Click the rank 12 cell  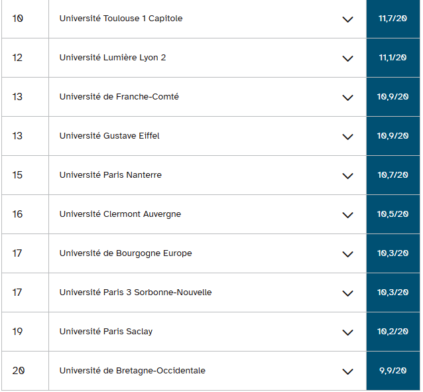coord(18,58)
